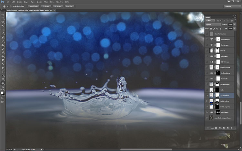Screen dimensions: 242x151
Task: Show the Contratempo text layer
Action: (x=207, y=39)
